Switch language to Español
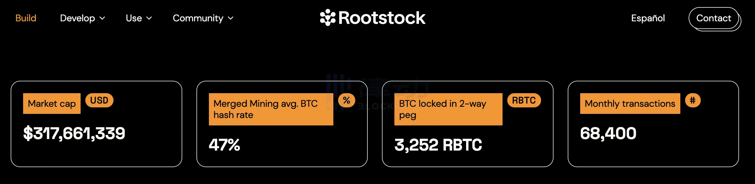Viewport: 755px width, 184px height. [648, 18]
